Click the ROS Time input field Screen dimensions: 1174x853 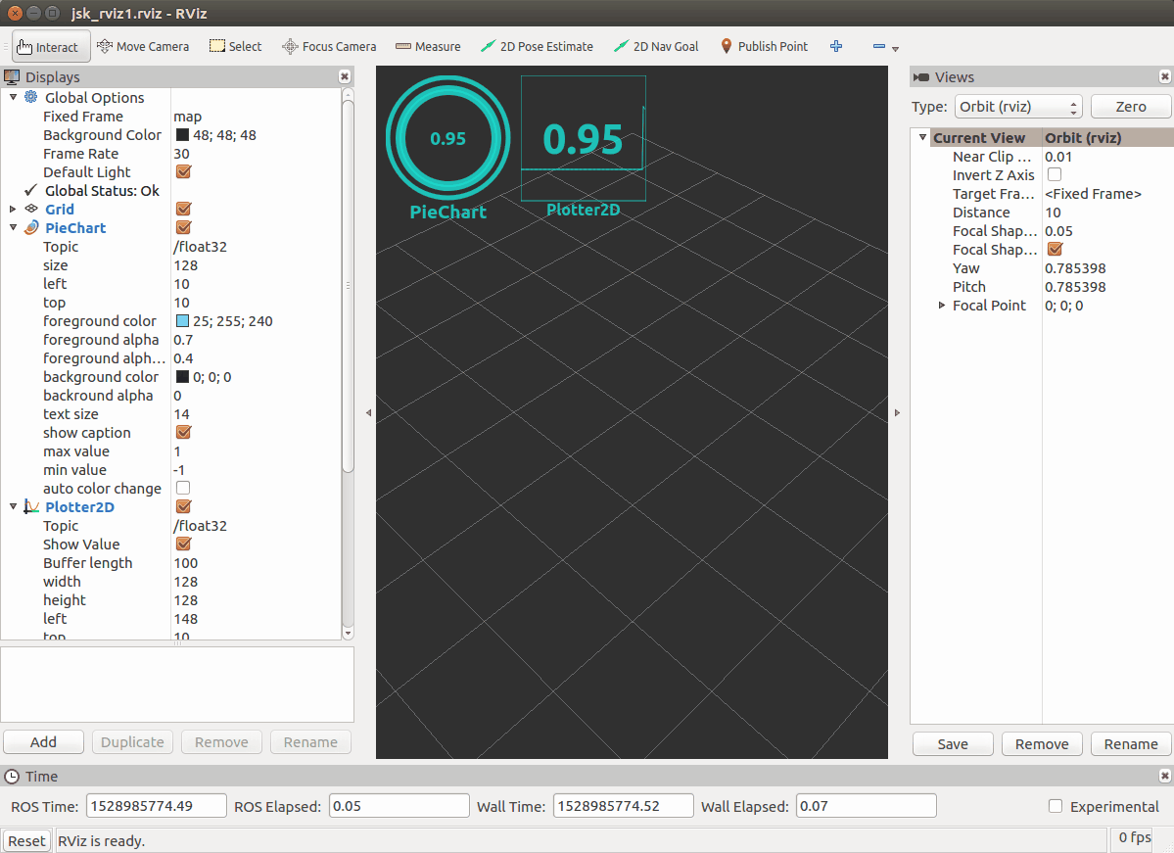157,806
